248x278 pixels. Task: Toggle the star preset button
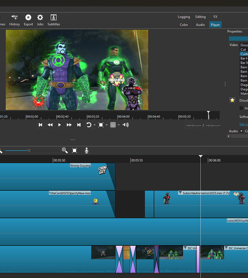click(232, 100)
